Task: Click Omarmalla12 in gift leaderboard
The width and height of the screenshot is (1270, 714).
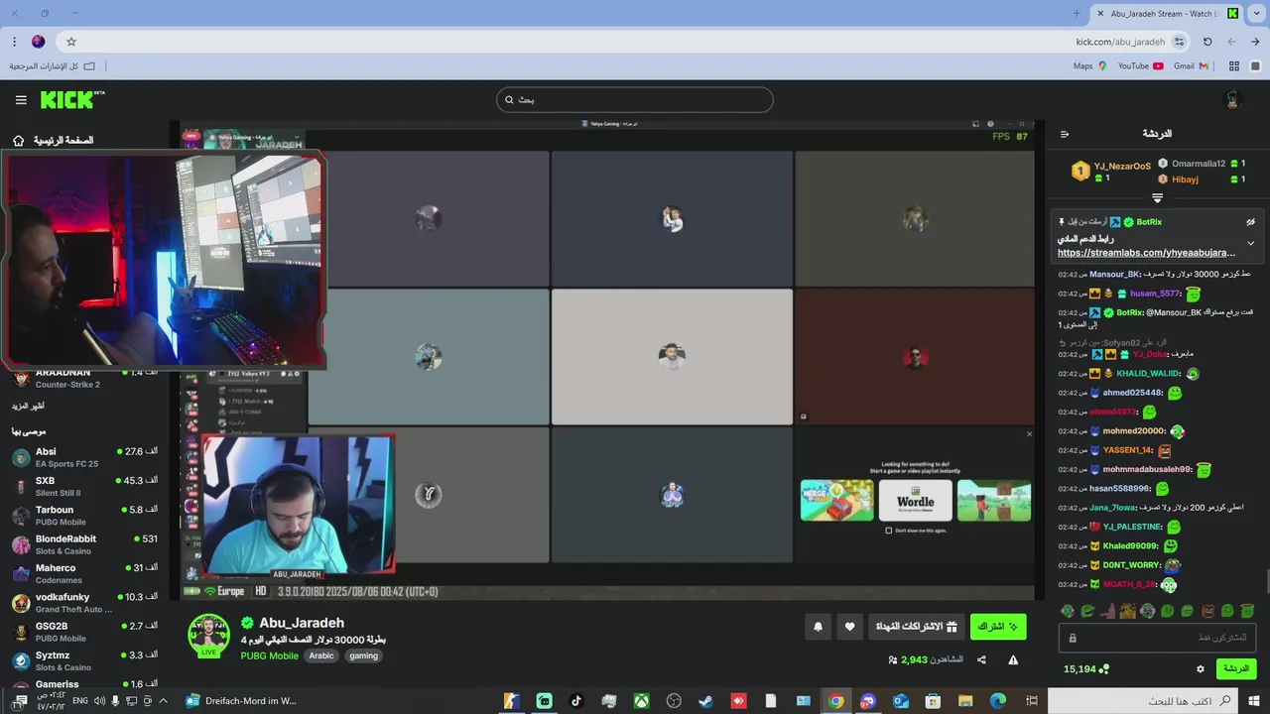Action: tap(1199, 164)
